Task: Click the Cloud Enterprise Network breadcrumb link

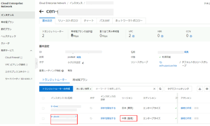Action: [x=52, y=3]
